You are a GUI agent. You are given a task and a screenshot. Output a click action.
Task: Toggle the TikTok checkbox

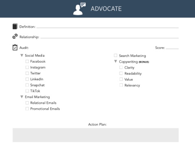(27, 91)
